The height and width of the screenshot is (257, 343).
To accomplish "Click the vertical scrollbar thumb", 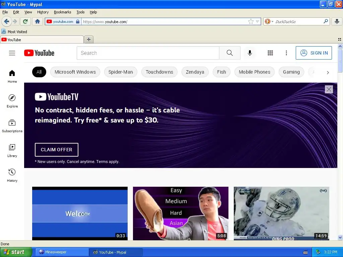I will (340, 61).
